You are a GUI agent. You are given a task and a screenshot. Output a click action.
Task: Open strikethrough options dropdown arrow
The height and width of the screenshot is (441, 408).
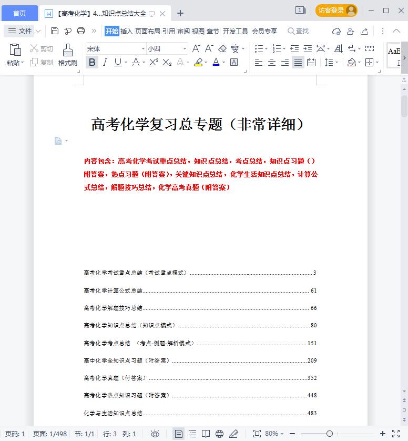pos(144,63)
